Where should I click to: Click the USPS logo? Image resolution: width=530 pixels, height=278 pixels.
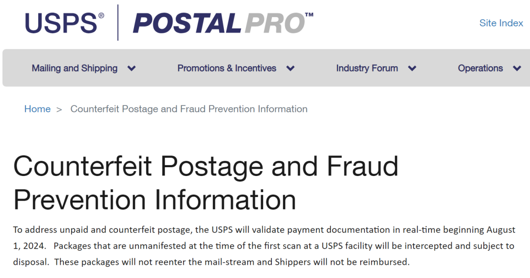[61, 23]
